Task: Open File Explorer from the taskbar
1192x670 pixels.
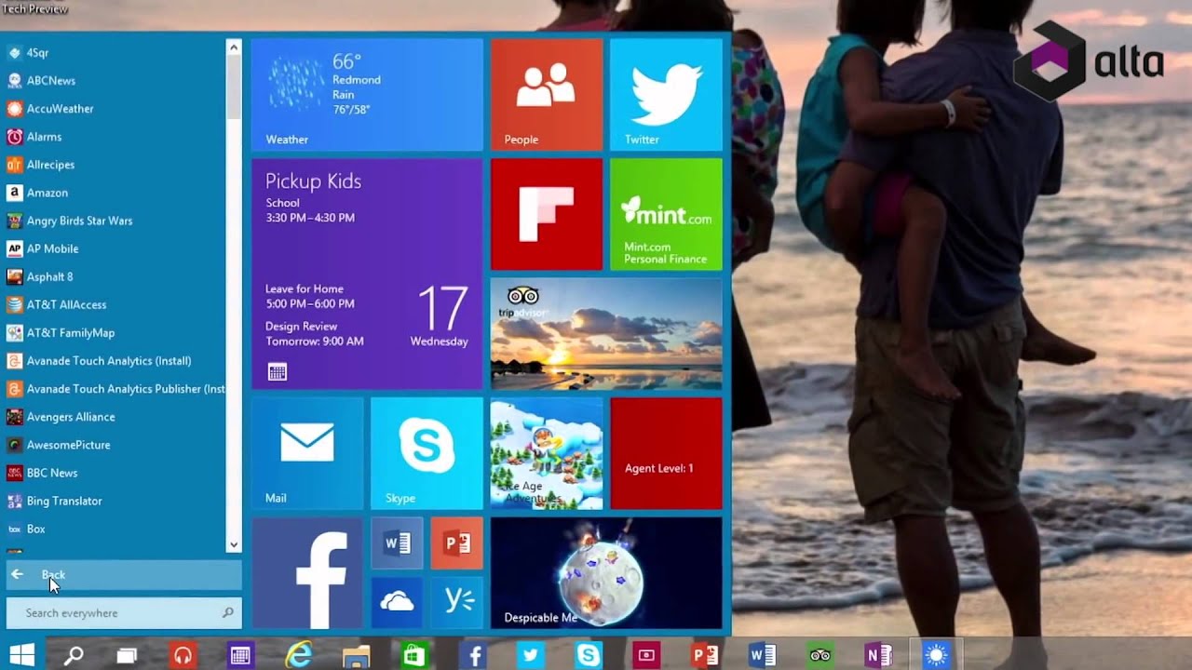Action: 357,655
